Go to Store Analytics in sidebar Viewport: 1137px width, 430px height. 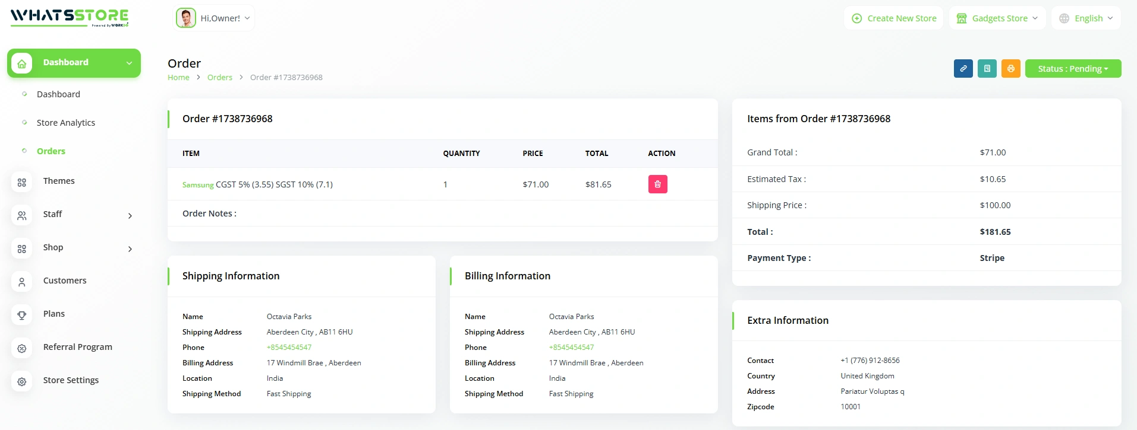[66, 123]
